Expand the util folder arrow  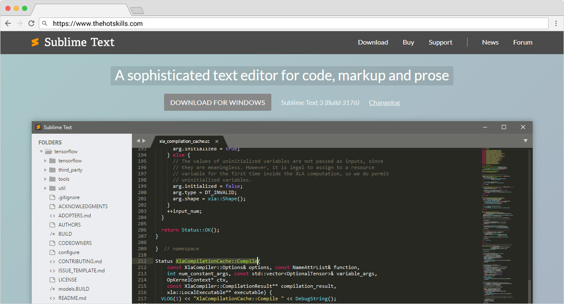tap(45, 188)
